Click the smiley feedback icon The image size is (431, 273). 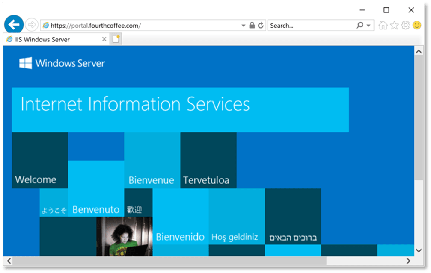point(416,26)
